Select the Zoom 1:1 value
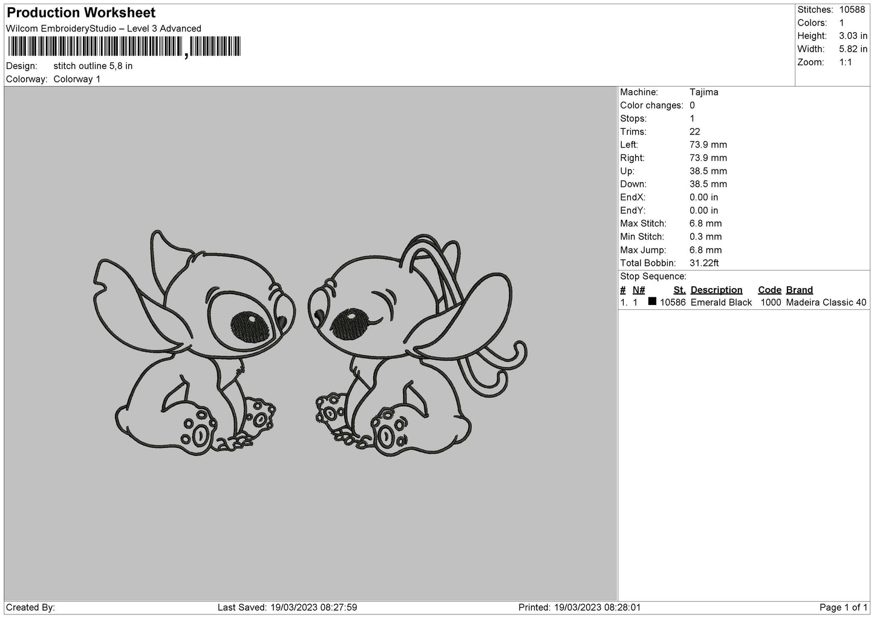 845,62
